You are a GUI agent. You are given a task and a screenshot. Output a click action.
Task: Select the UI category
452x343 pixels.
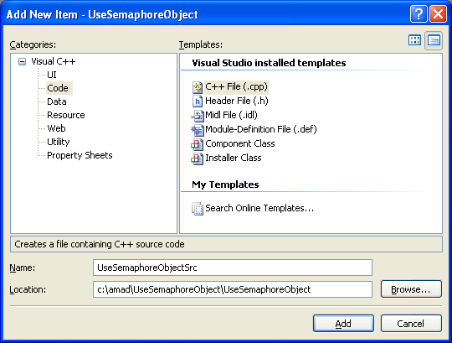click(52, 75)
